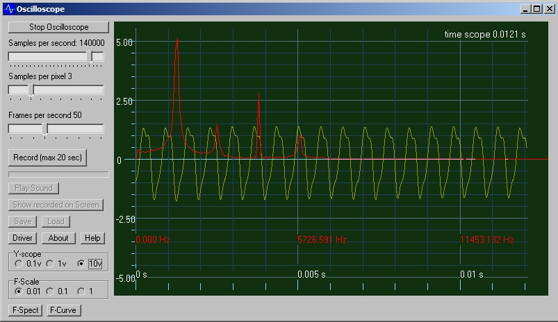Click the '0.005 s' time axis label
The height and width of the screenshot is (322, 558).
click(311, 274)
